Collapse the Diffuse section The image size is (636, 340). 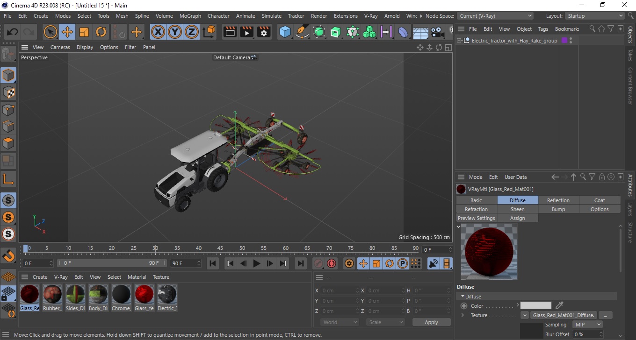click(x=463, y=297)
